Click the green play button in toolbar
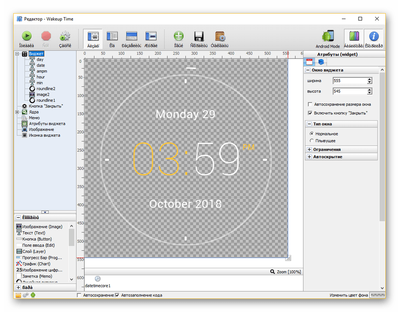 27,36
